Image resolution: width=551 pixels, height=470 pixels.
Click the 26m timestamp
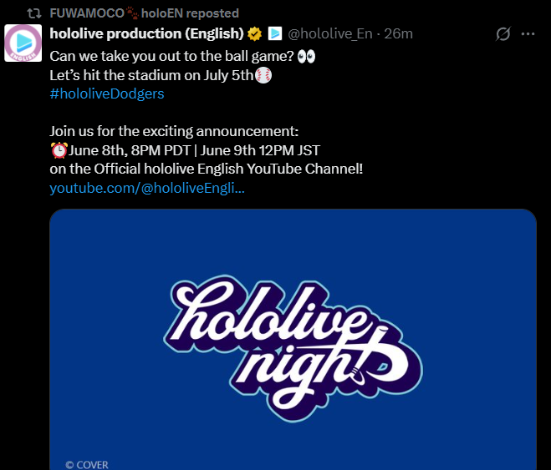click(398, 34)
